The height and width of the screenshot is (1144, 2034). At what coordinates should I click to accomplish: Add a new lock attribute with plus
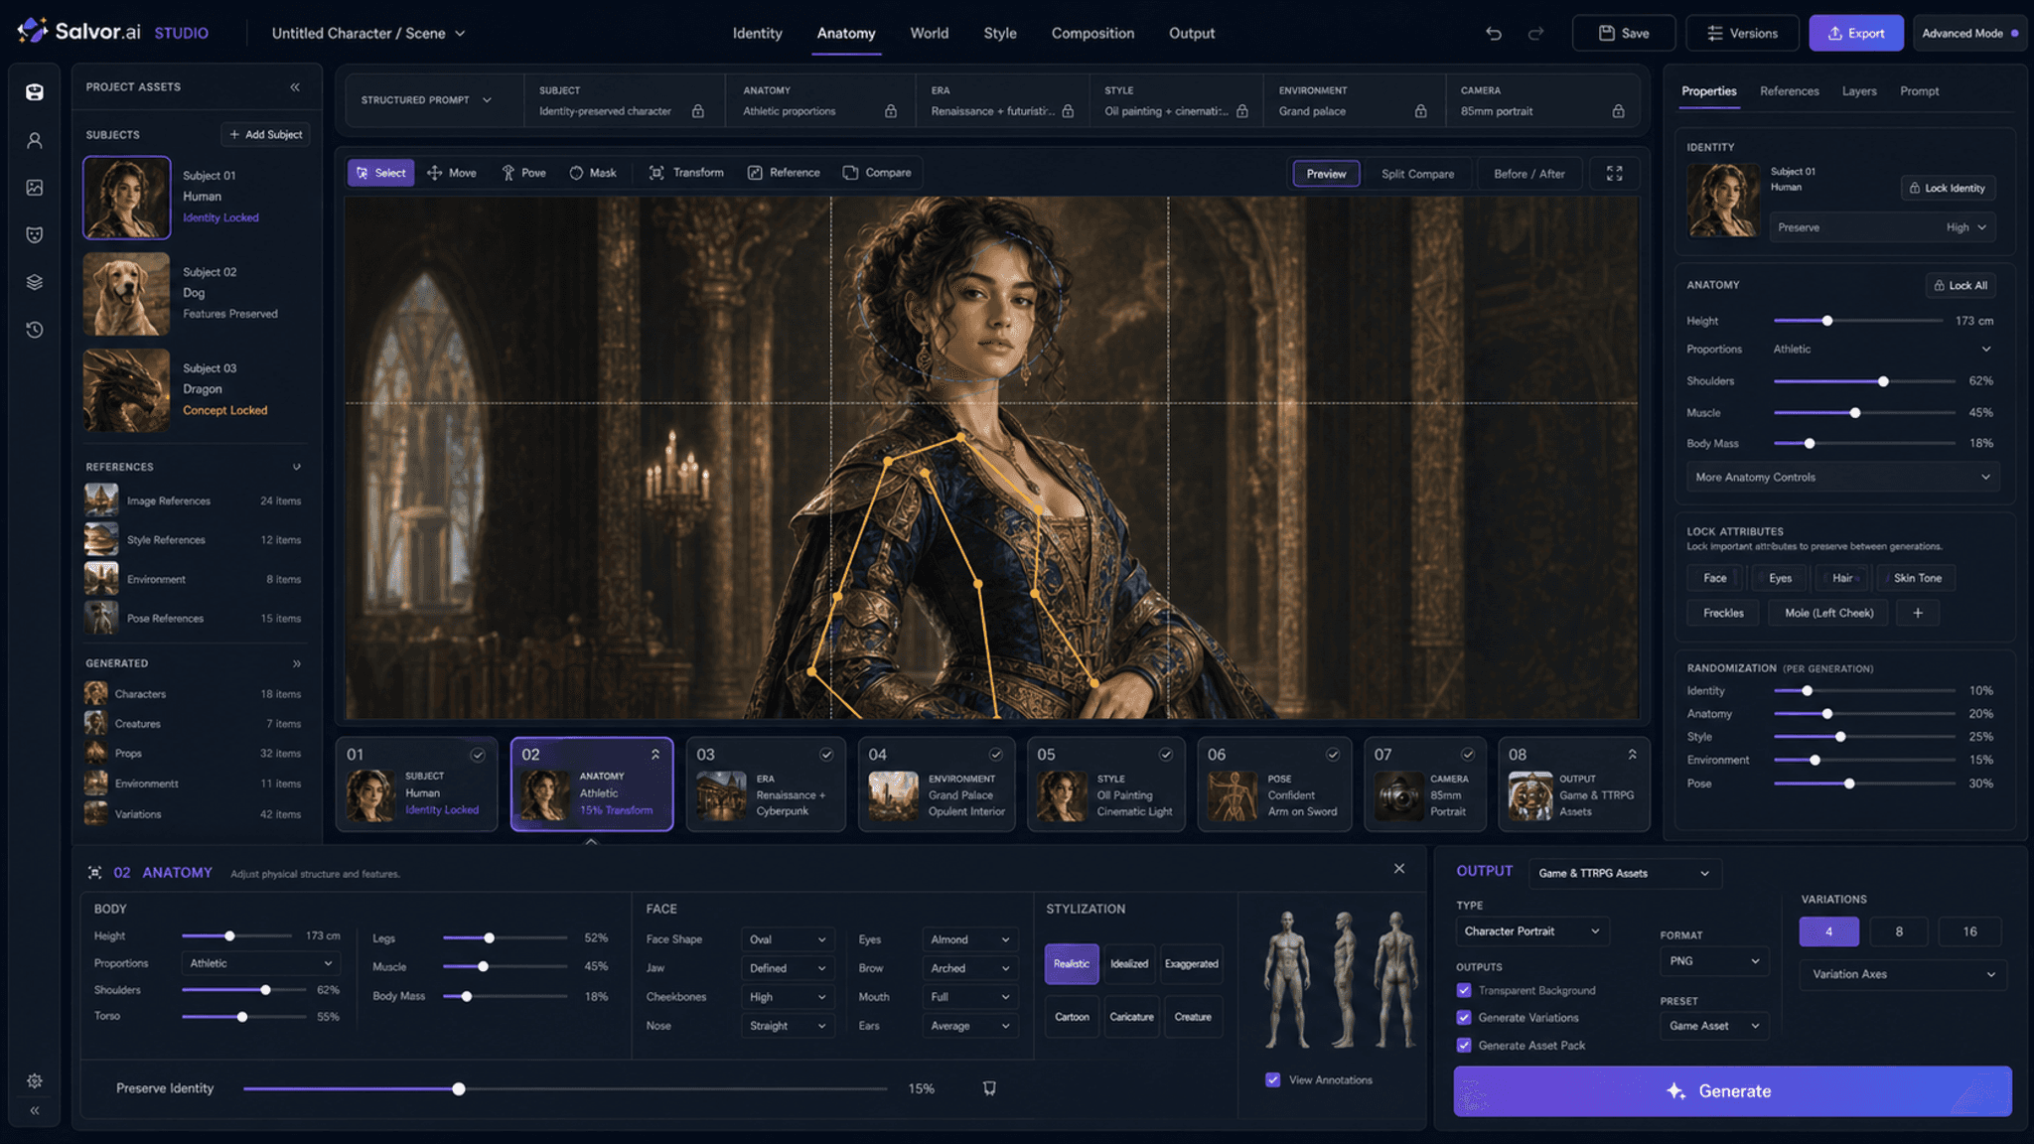[1918, 613]
